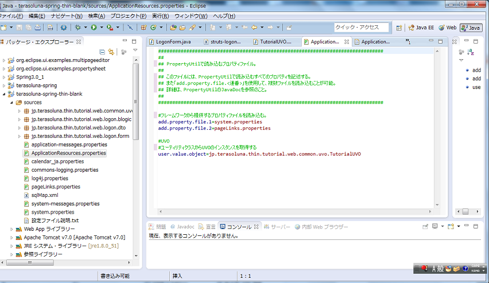This screenshot has width=489, height=283.
Task: Expand the terasoluna-spring project
Action: coord(4,86)
